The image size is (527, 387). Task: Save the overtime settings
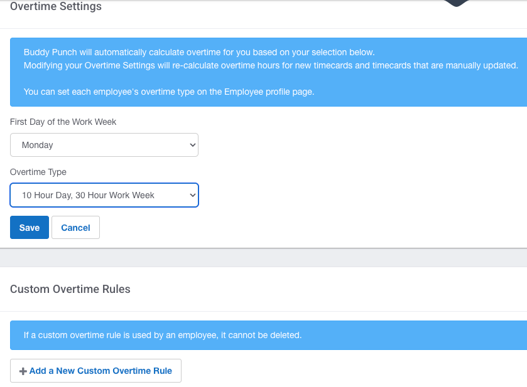coord(29,228)
